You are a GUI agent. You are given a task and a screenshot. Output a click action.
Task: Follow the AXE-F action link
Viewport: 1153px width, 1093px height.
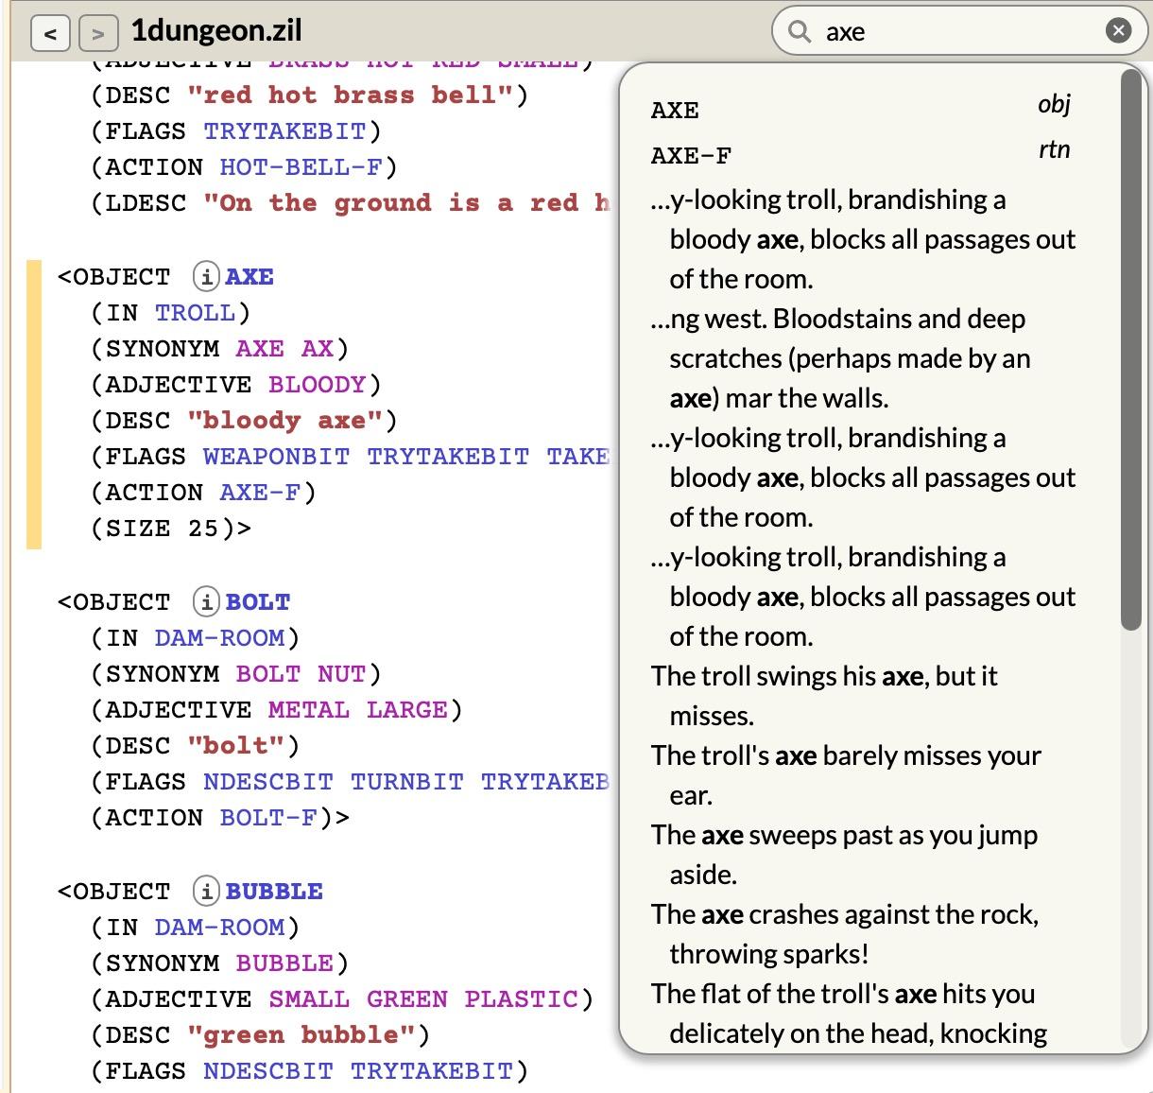click(260, 493)
